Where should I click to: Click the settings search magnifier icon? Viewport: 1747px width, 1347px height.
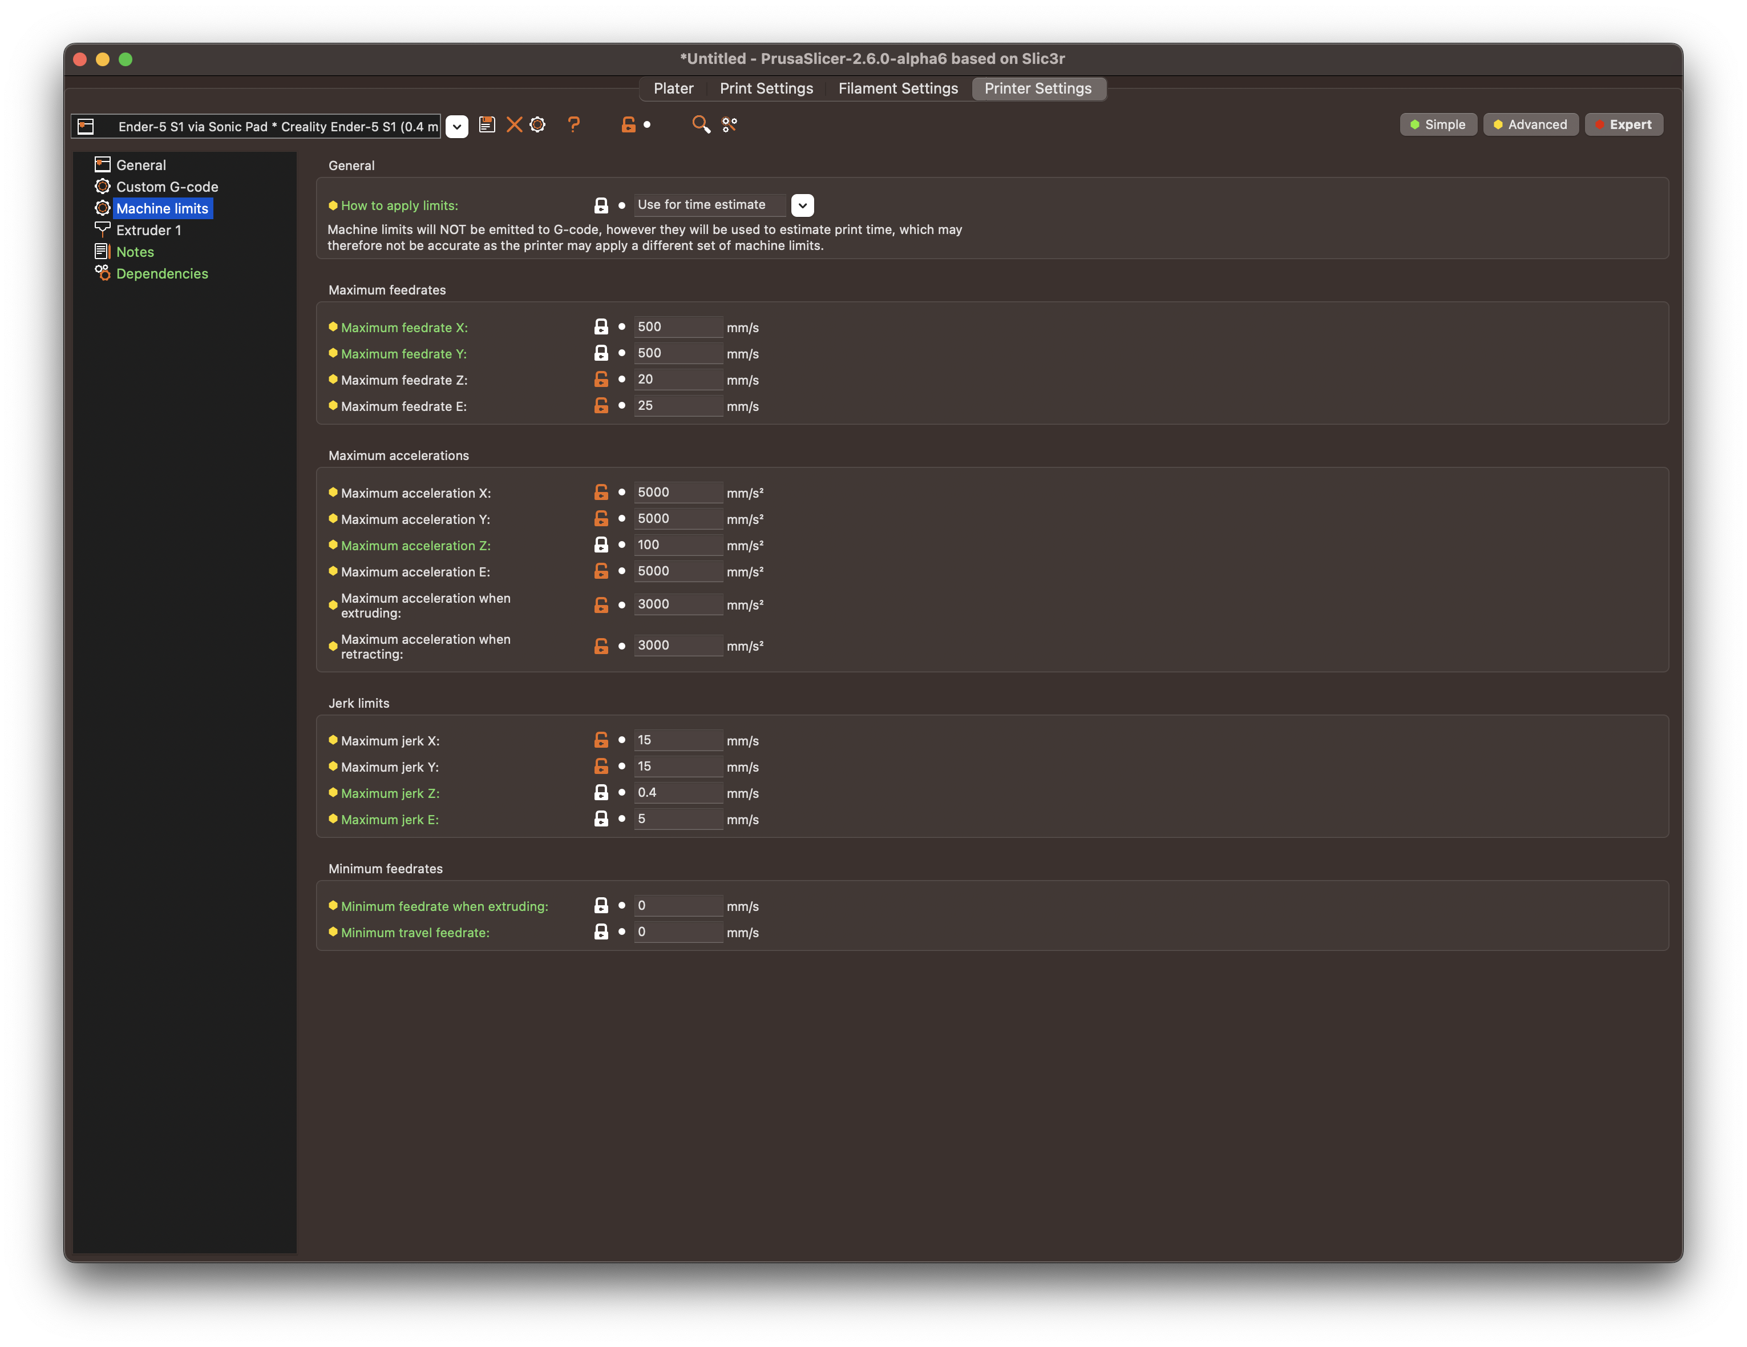coord(701,125)
